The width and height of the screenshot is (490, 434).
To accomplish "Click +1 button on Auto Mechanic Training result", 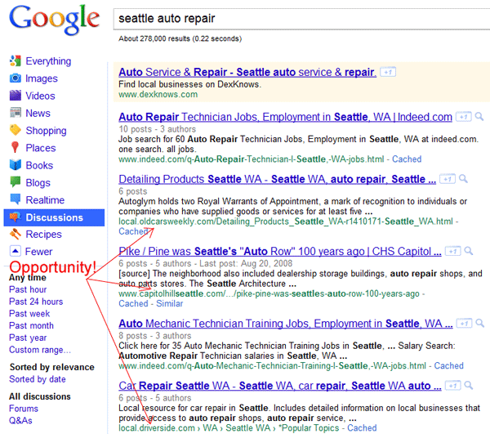I will tap(465, 324).
